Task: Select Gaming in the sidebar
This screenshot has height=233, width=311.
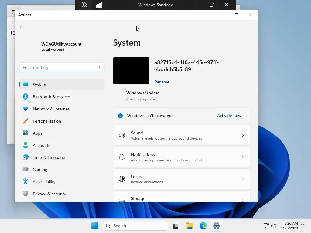Action: click(x=62, y=170)
